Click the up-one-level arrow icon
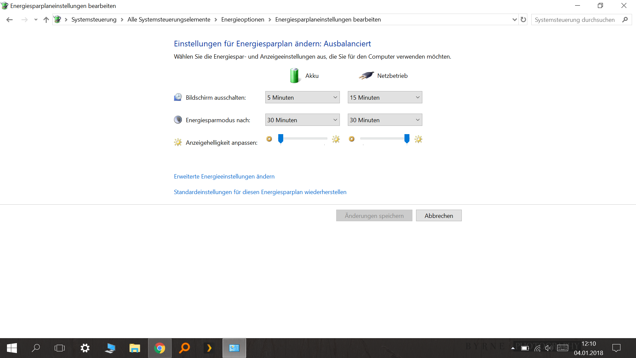The image size is (636, 358). 46,20
